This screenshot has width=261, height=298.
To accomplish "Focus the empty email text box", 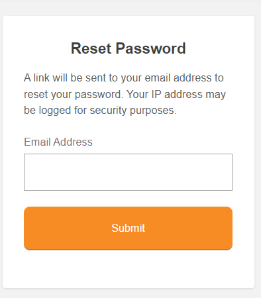I will point(128,172).
